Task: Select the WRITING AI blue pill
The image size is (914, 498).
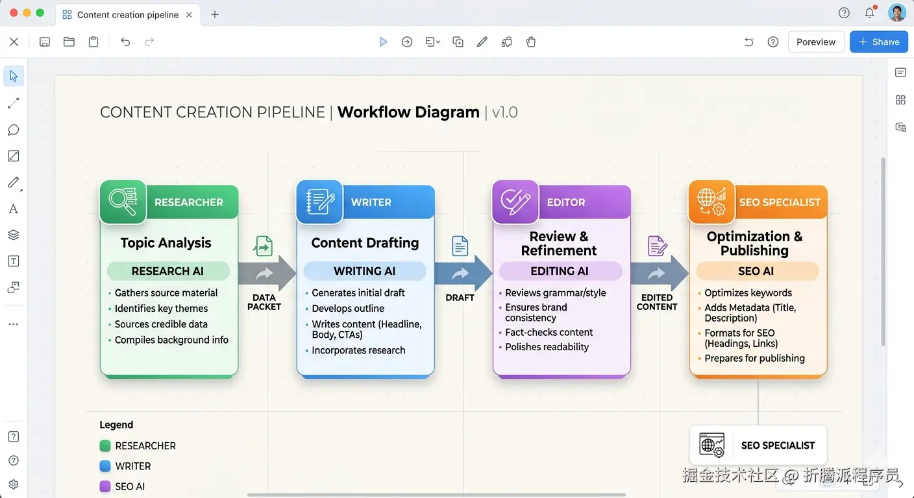Action: (365, 271)
